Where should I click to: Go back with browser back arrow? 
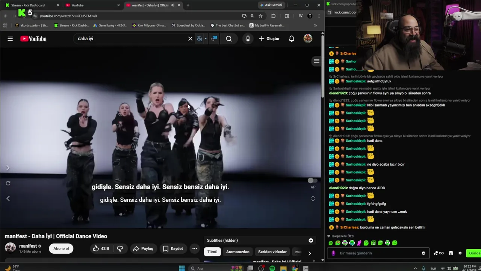tap(6, 16)
